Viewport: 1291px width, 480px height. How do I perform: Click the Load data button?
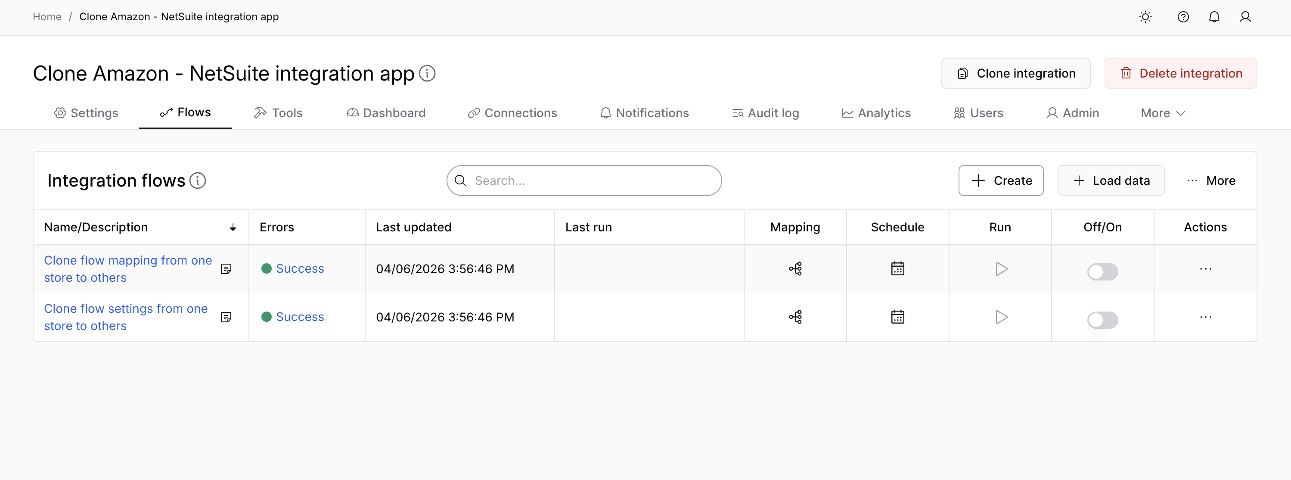tap(1111, 181)
